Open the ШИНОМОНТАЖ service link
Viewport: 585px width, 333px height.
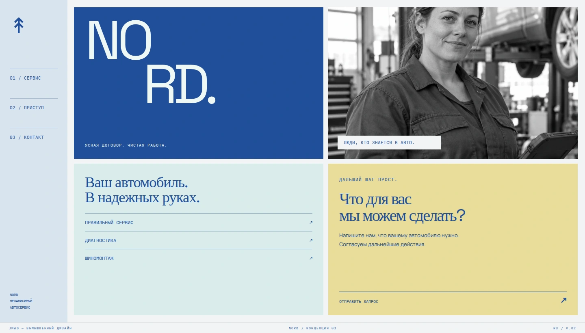click(199, 258)
